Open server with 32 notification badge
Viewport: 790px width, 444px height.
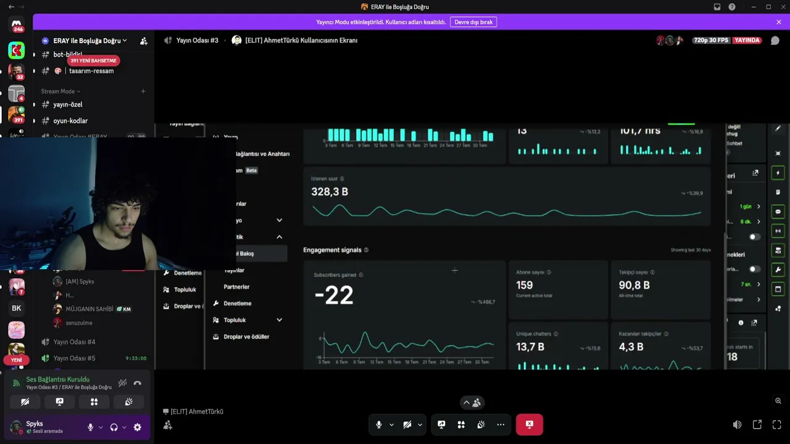point(17,71)
